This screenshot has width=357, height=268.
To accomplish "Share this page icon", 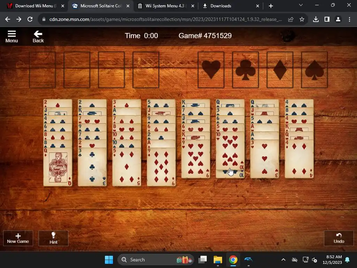I will (x=291, y=20).
